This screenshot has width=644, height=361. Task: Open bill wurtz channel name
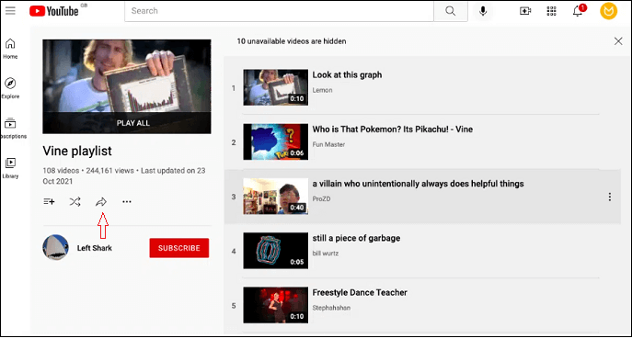point(326,254)
